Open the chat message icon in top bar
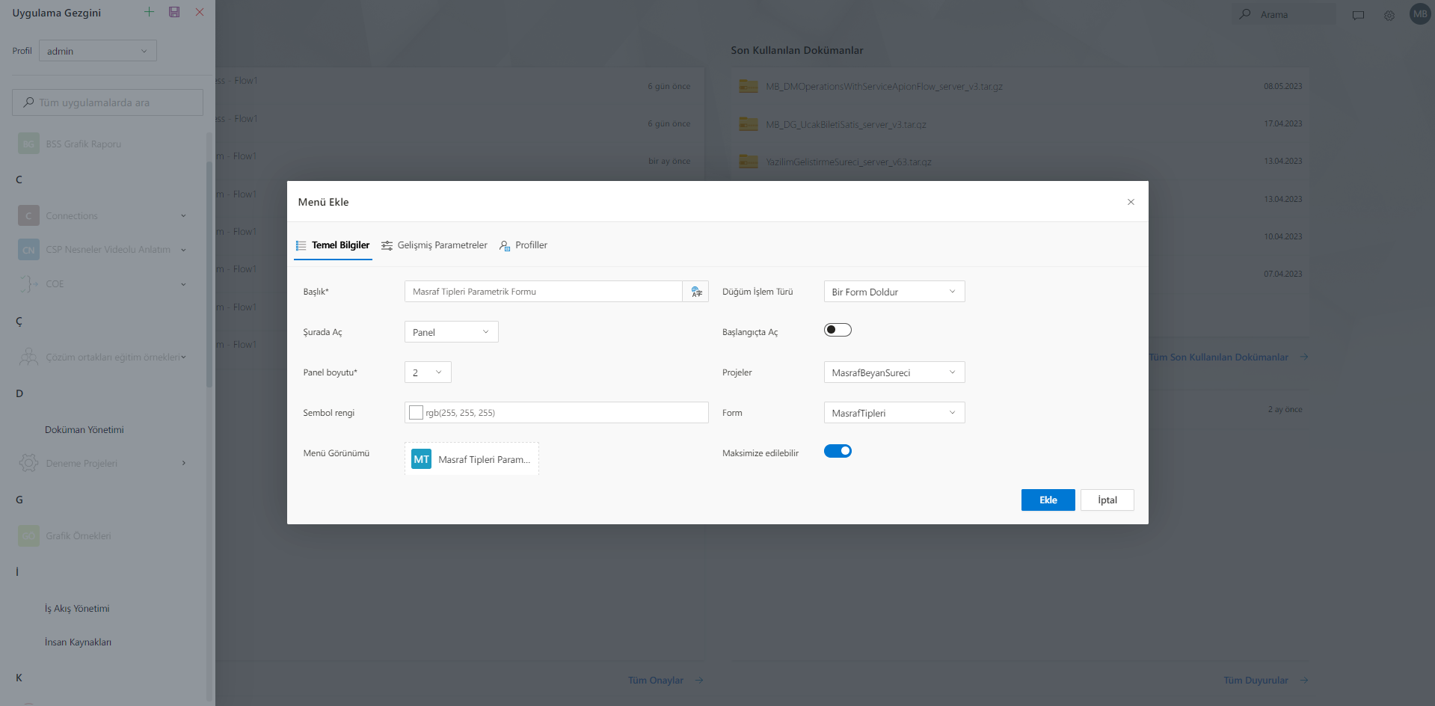 (x=1358, y=15)
